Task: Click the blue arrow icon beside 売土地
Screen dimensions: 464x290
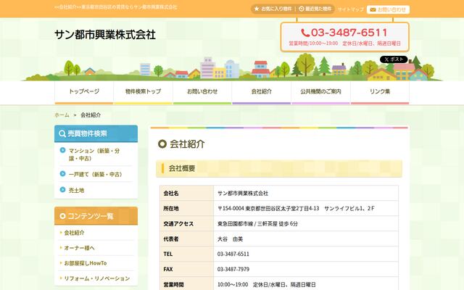Action: click(x=62, y=190)
